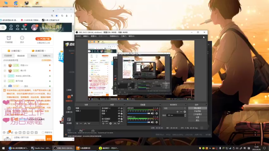The image size is (269, 151).
Task: Move the selected scene down in list
Action: coord(89,123)
